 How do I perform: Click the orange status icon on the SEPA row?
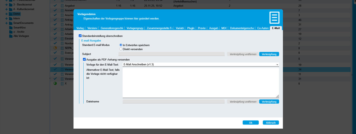[55, 48]
